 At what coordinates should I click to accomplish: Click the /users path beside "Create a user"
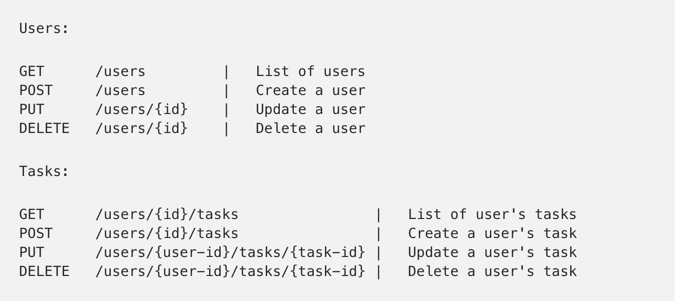click(x=120, y=90)
